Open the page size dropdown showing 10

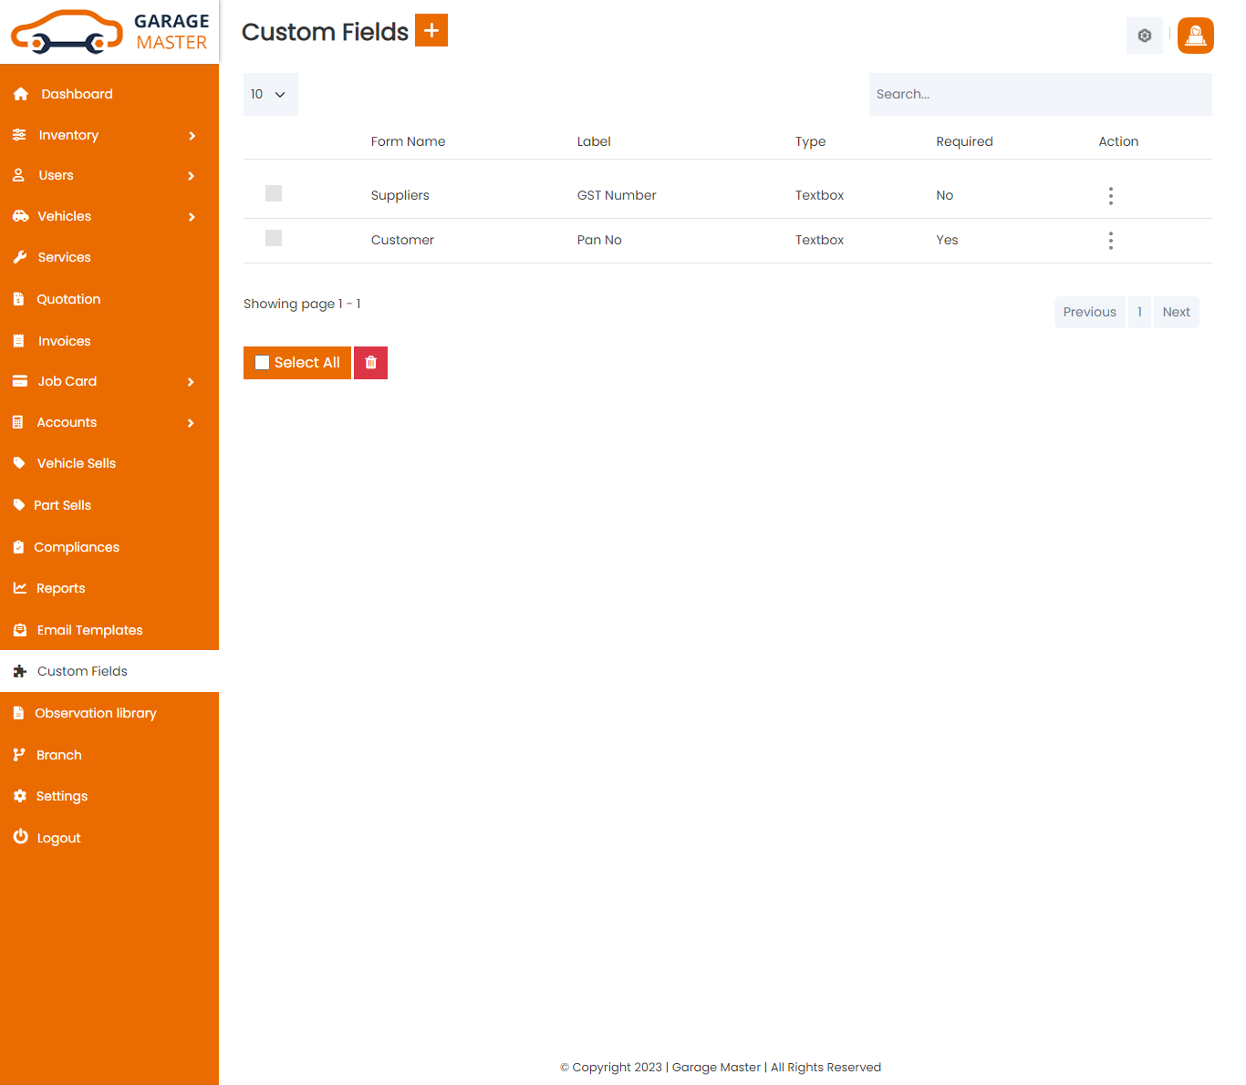tap(270, 94)
